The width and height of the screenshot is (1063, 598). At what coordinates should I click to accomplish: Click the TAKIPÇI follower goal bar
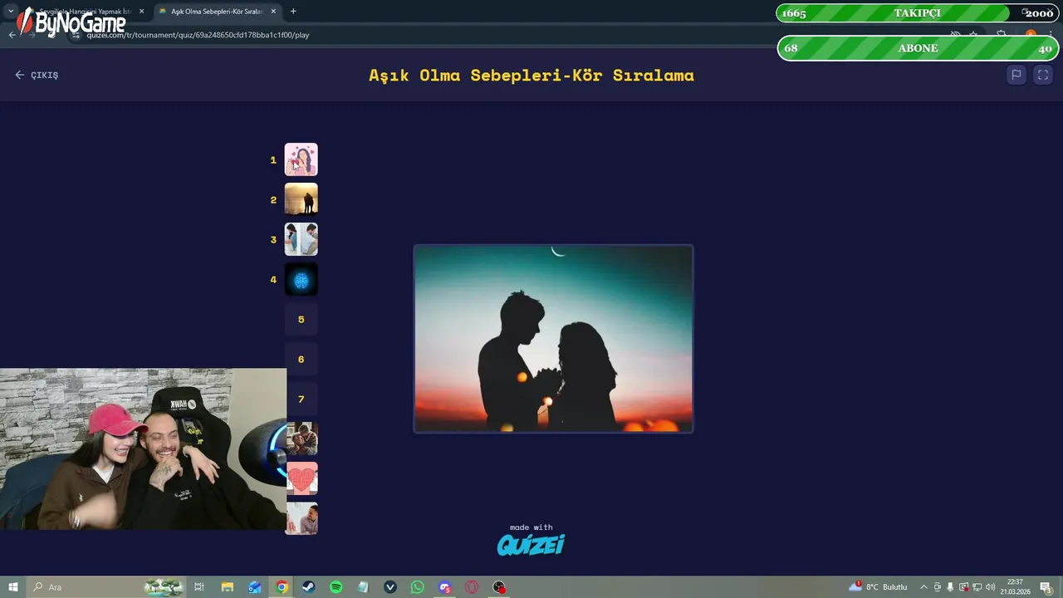coord(917,13)
